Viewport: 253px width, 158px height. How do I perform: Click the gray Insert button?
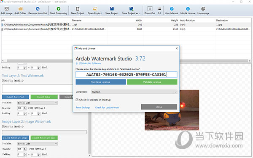[x=66, y=97]
